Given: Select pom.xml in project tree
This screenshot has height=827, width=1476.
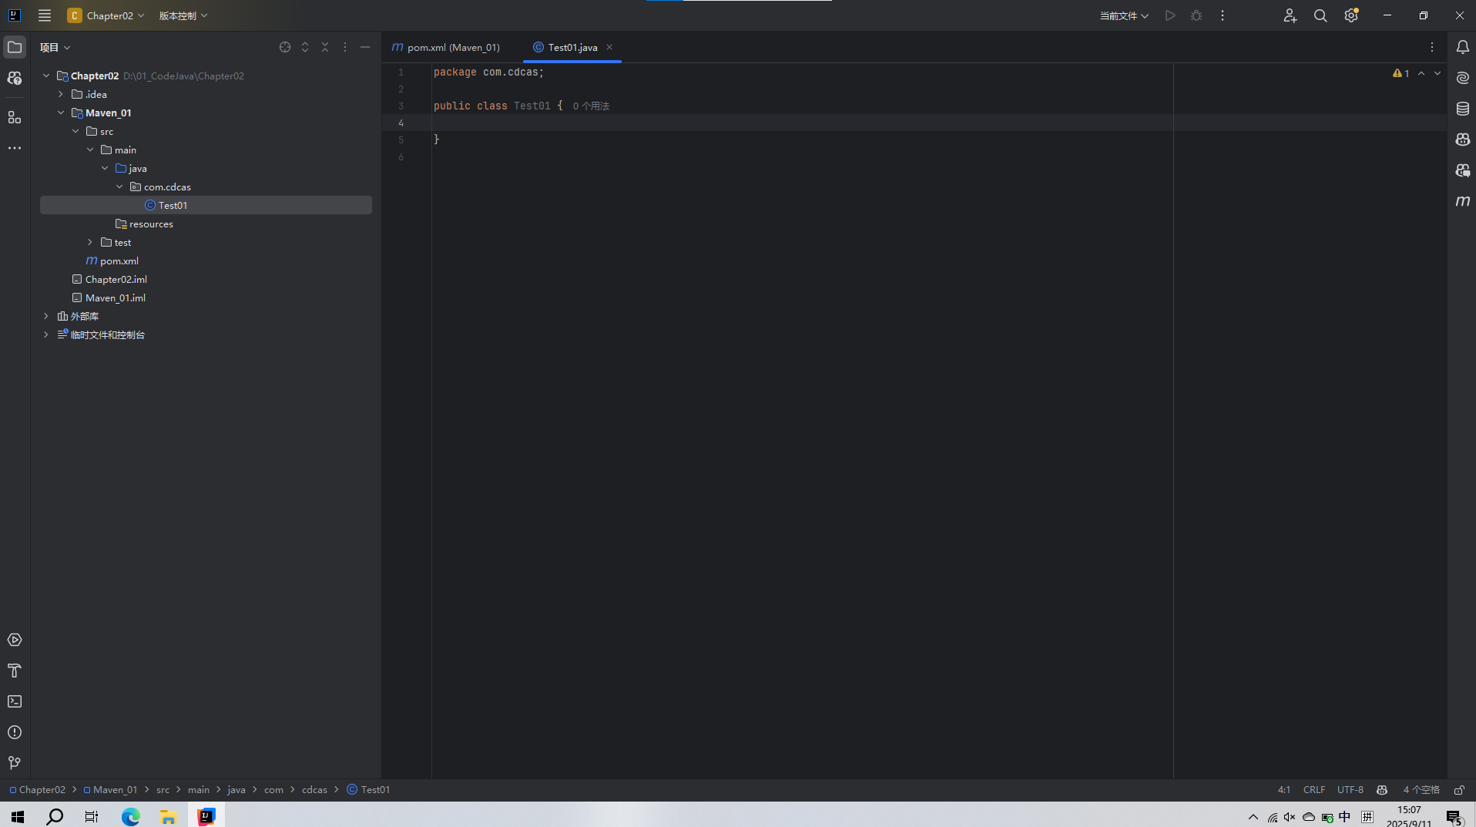Looking at the screenshot, I should 119,261.
